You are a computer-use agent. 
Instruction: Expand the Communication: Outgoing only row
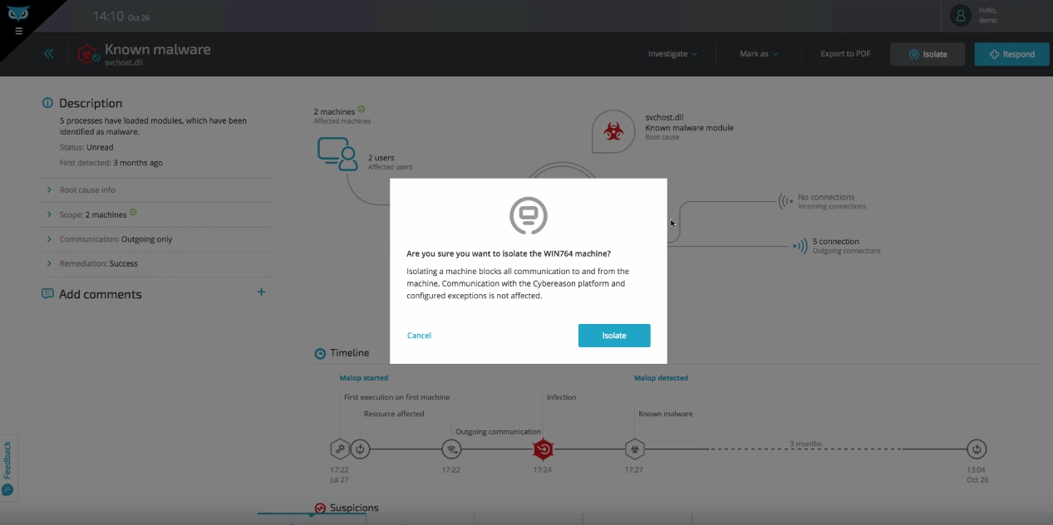[x=116, y=239]
